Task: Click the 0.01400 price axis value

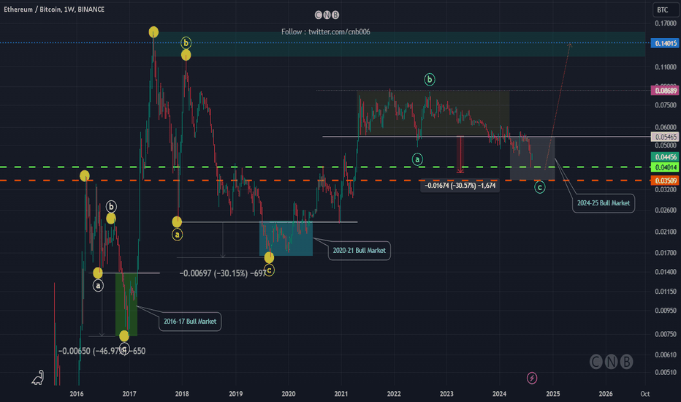Action: coord(666,272)
